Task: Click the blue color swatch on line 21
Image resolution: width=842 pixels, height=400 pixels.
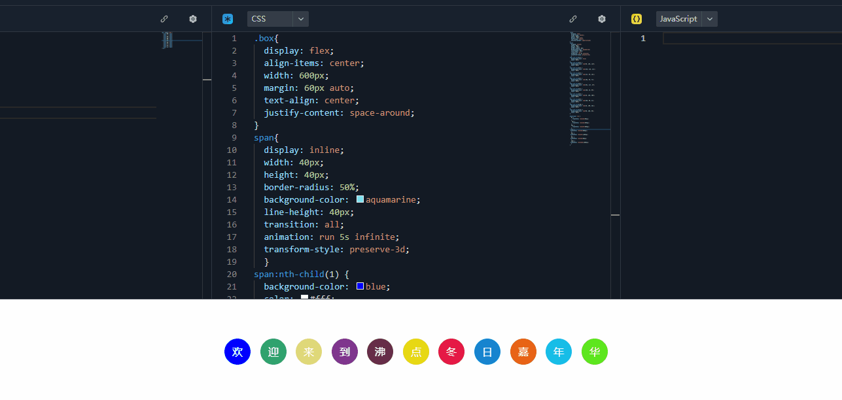Action: click(360, 286)
